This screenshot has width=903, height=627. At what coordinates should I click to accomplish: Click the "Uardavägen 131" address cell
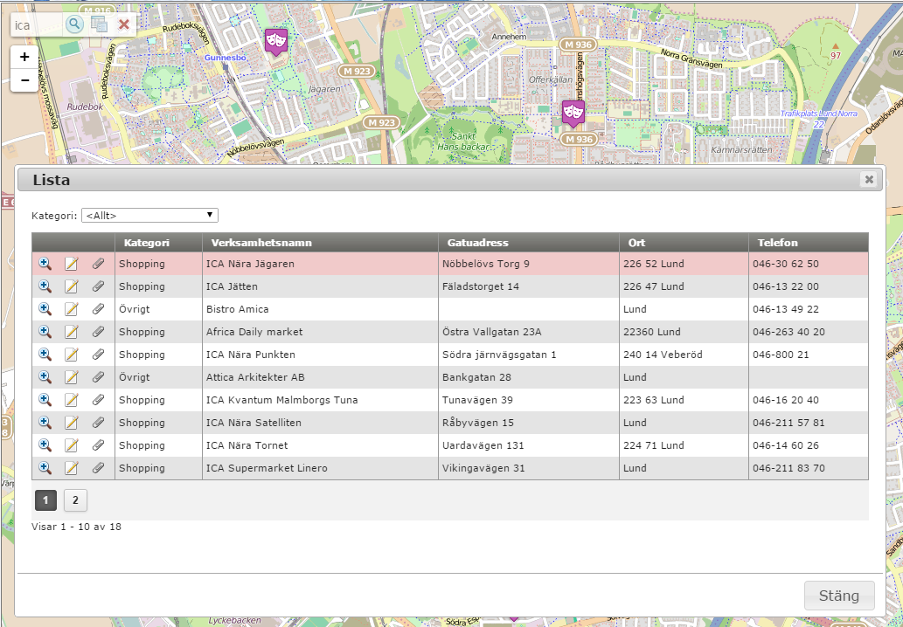pyautogui.click(x=529, y=445)
